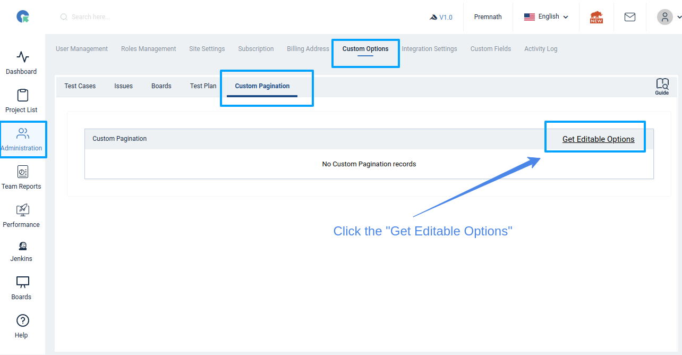Open the Activity Log tab
The image size is (682, 355).
click(x=541, y=49)
